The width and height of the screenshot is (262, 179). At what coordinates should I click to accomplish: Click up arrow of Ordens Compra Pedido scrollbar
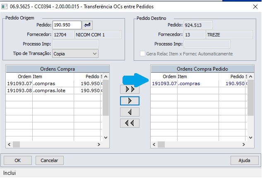tap(251, 76)
